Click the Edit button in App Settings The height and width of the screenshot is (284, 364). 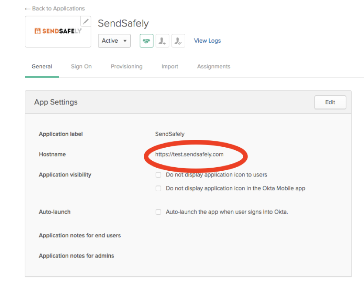point(330,102)
